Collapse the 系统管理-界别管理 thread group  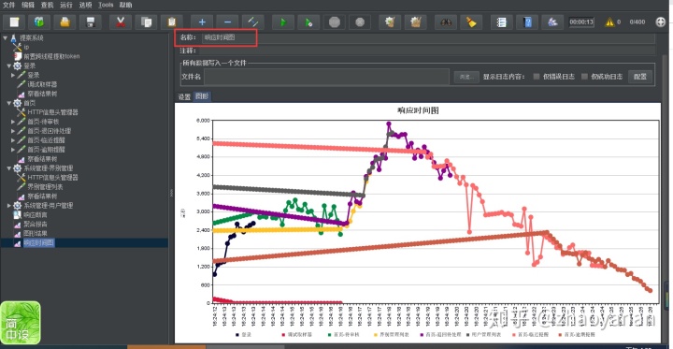[9, 168]
